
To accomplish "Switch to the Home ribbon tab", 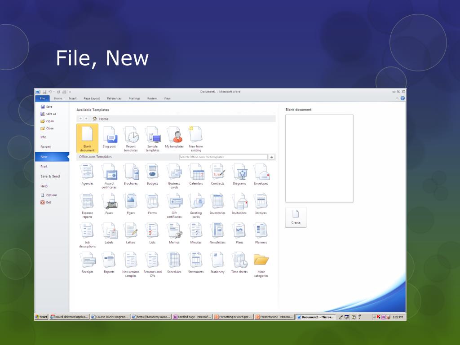I will (58, 98).
